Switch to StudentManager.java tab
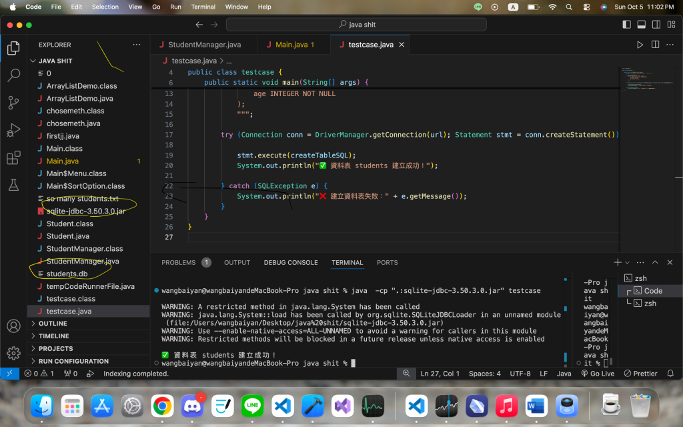 (x=204, y=45)
